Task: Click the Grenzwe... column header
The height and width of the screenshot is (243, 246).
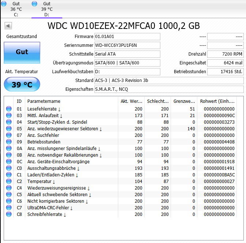Action: tap(184, 101)
